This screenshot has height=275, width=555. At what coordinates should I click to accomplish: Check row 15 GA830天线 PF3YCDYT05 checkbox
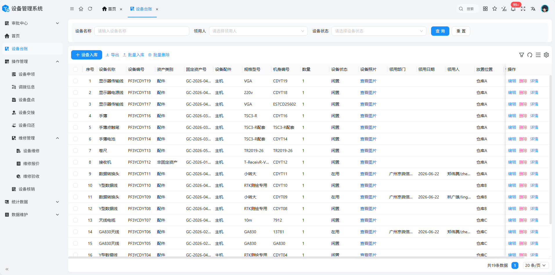tap(75, 243)
